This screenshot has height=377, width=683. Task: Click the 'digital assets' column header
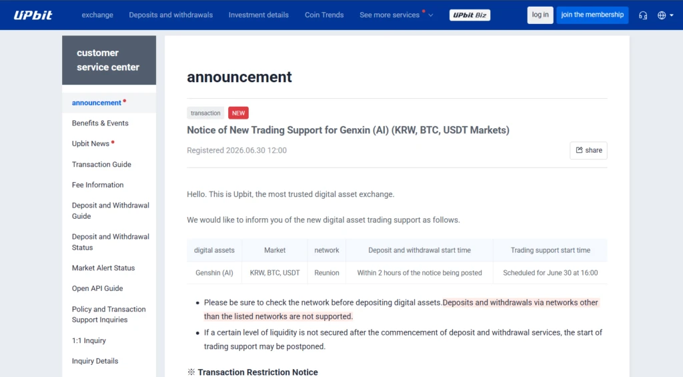[x=214, y=250]
